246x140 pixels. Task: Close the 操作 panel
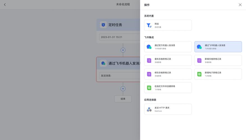point(240,5)
